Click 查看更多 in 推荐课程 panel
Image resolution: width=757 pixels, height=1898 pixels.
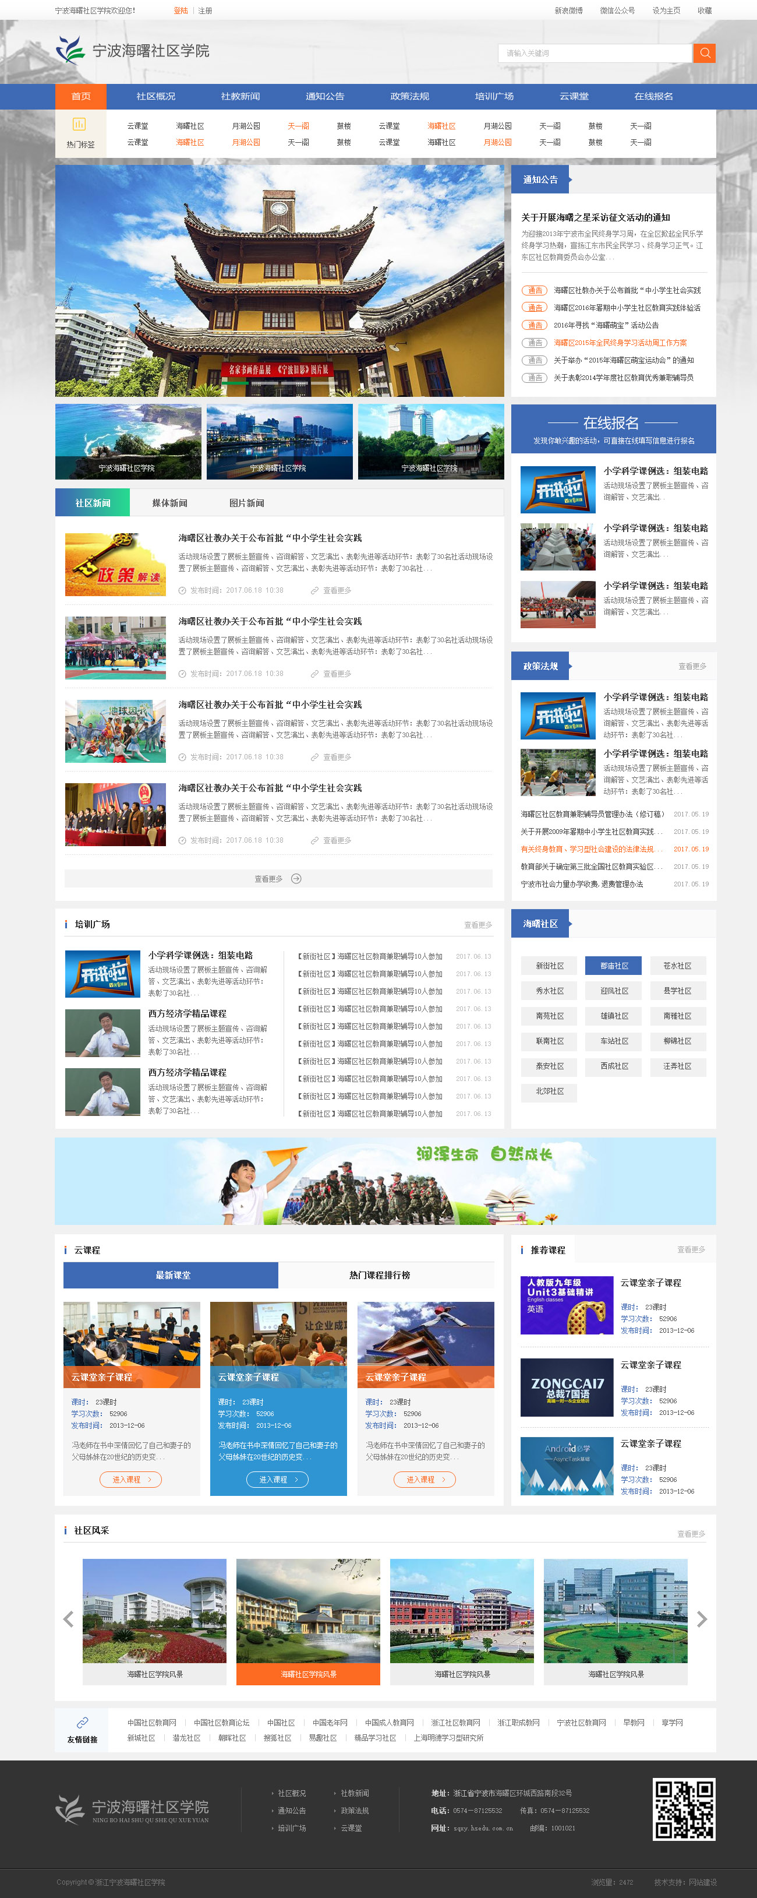[691, 1249]
